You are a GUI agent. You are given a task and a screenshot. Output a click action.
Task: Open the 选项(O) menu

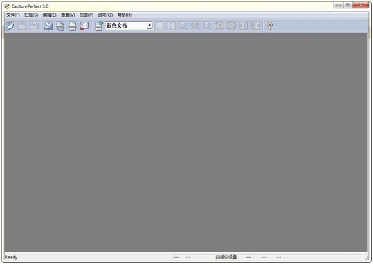tap(105, 15)
